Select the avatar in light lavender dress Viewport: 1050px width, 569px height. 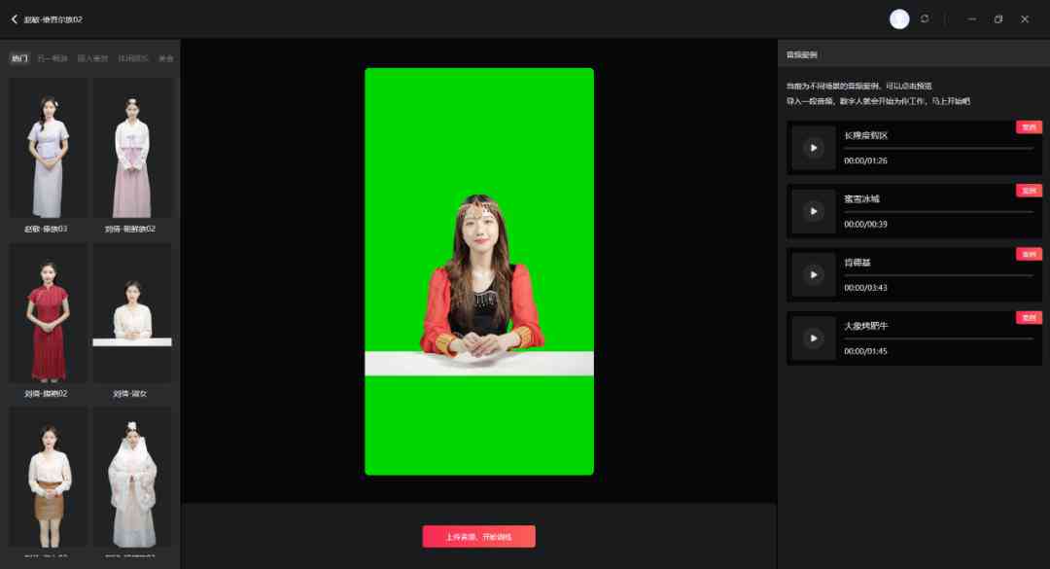pos(48,148)
